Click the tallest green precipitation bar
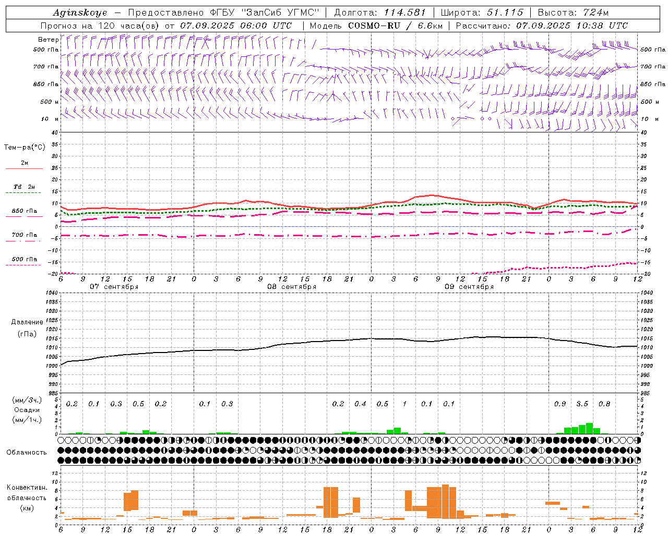The width and height of the screenshot is (668, 534). coord(589,428)
